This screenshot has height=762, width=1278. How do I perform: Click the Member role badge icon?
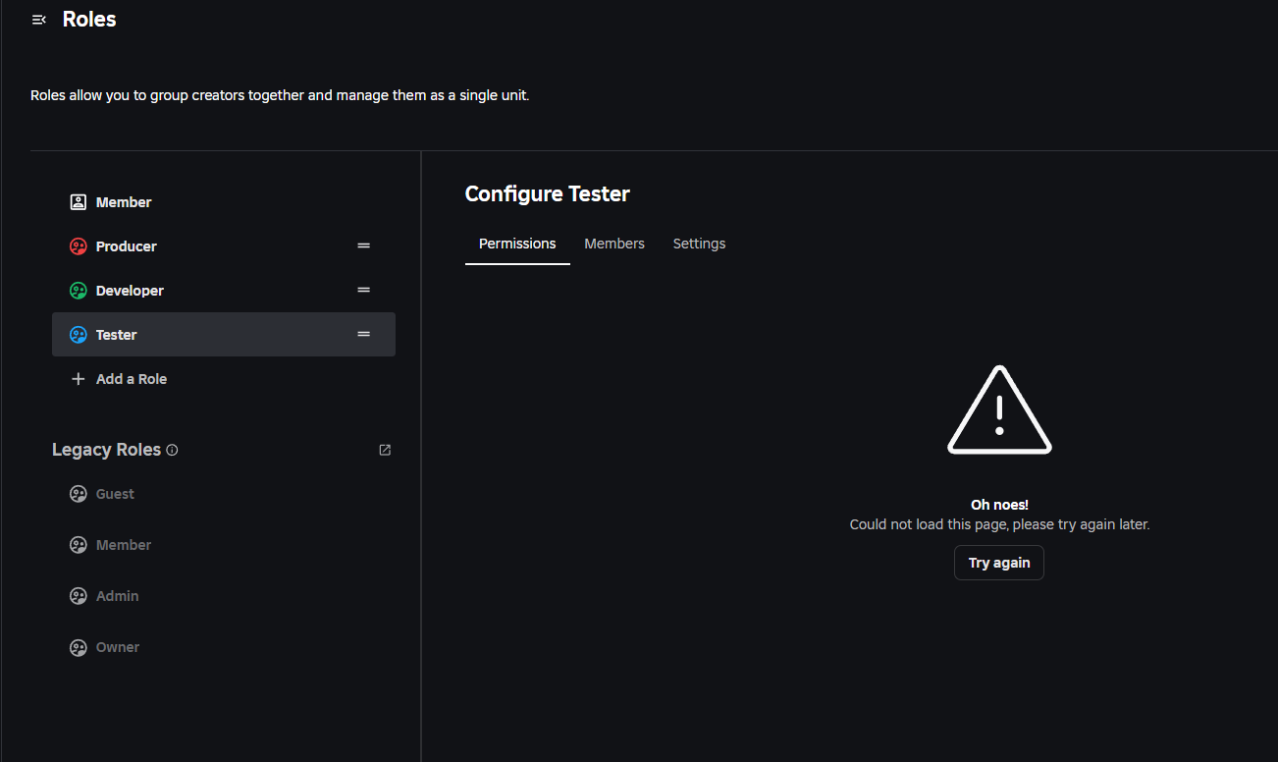coord(79,202)
